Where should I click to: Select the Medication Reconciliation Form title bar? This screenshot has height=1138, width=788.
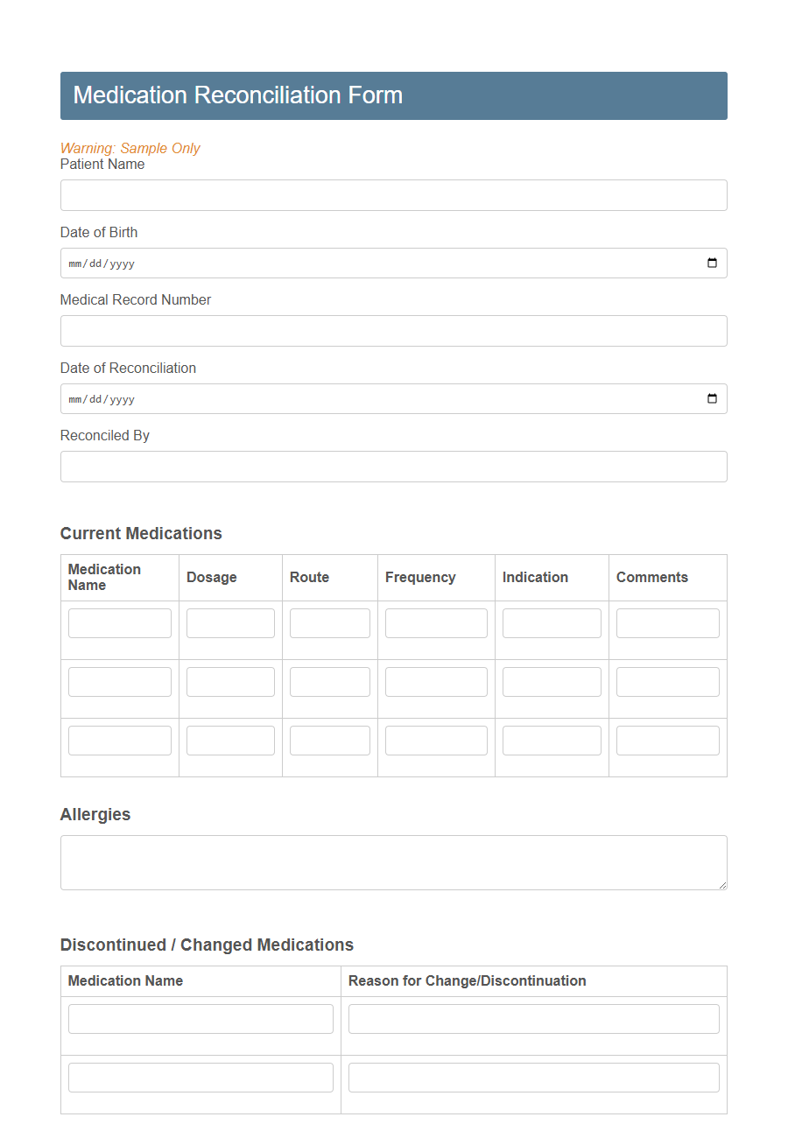coord(393,95)
